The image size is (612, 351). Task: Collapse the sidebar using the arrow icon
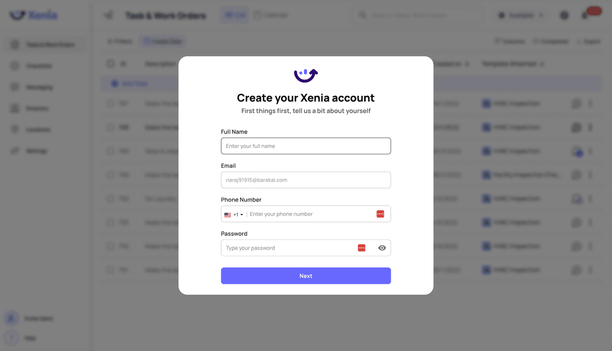108,14
